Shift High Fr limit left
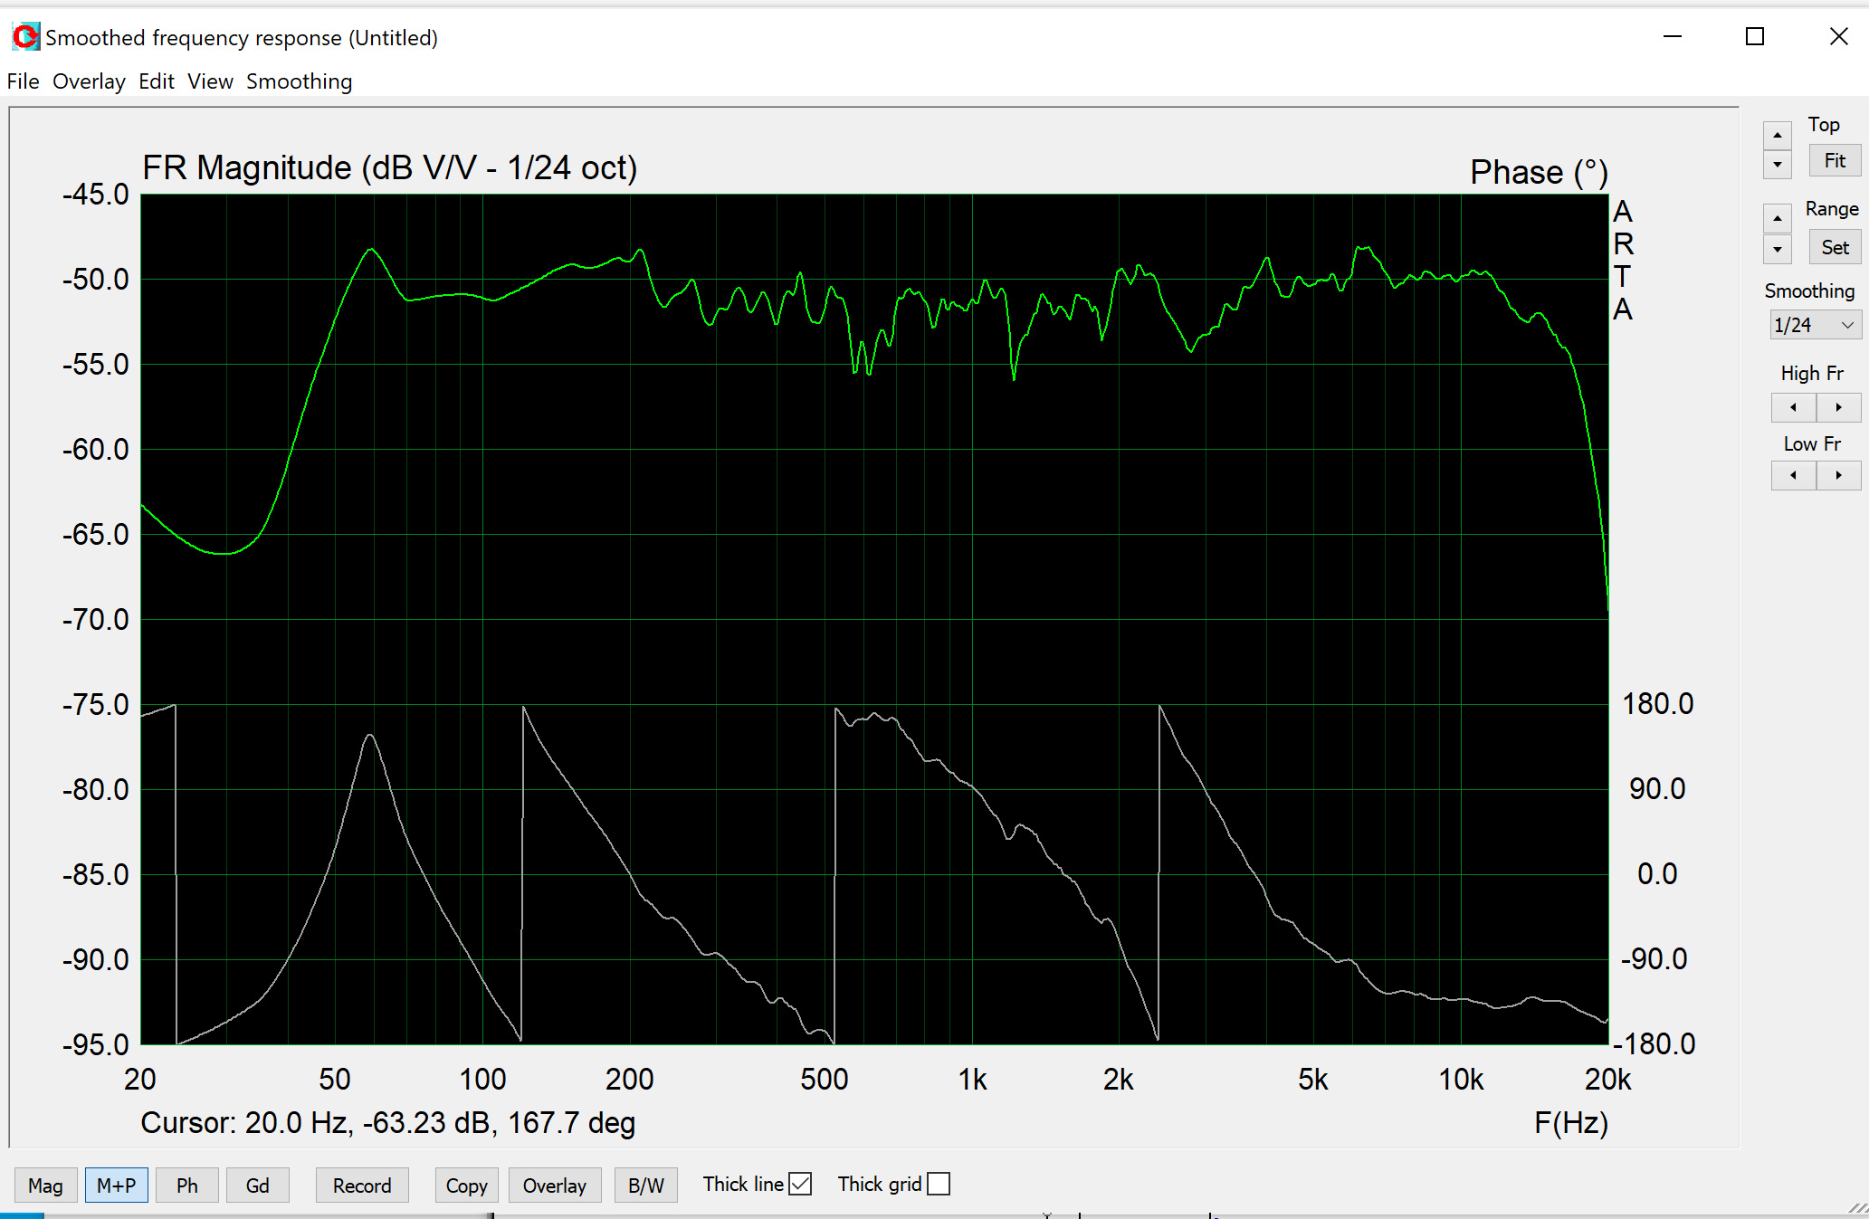The height and width of the screenshot is (1219, 1869). click(x=1793, y=407)
